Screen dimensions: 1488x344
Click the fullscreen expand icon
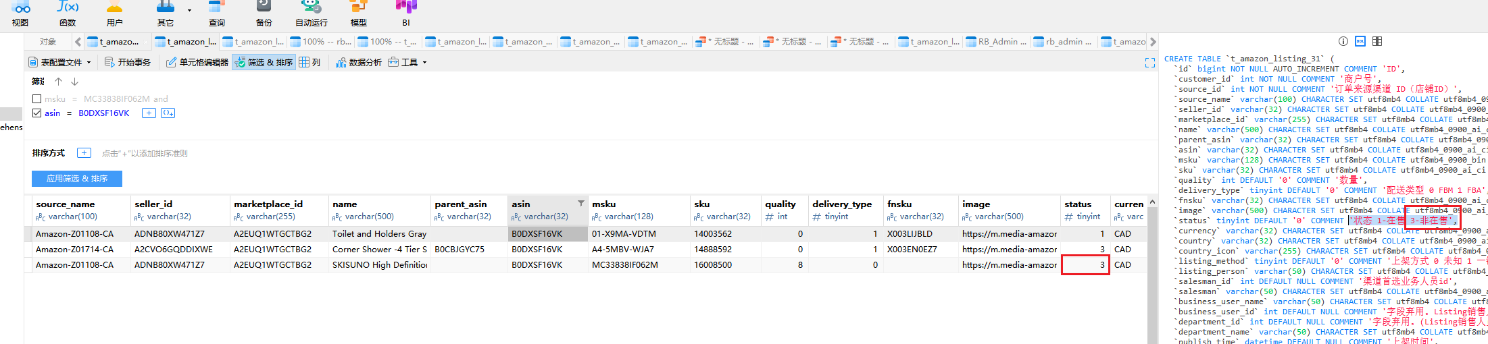(x=1150, y=63)
